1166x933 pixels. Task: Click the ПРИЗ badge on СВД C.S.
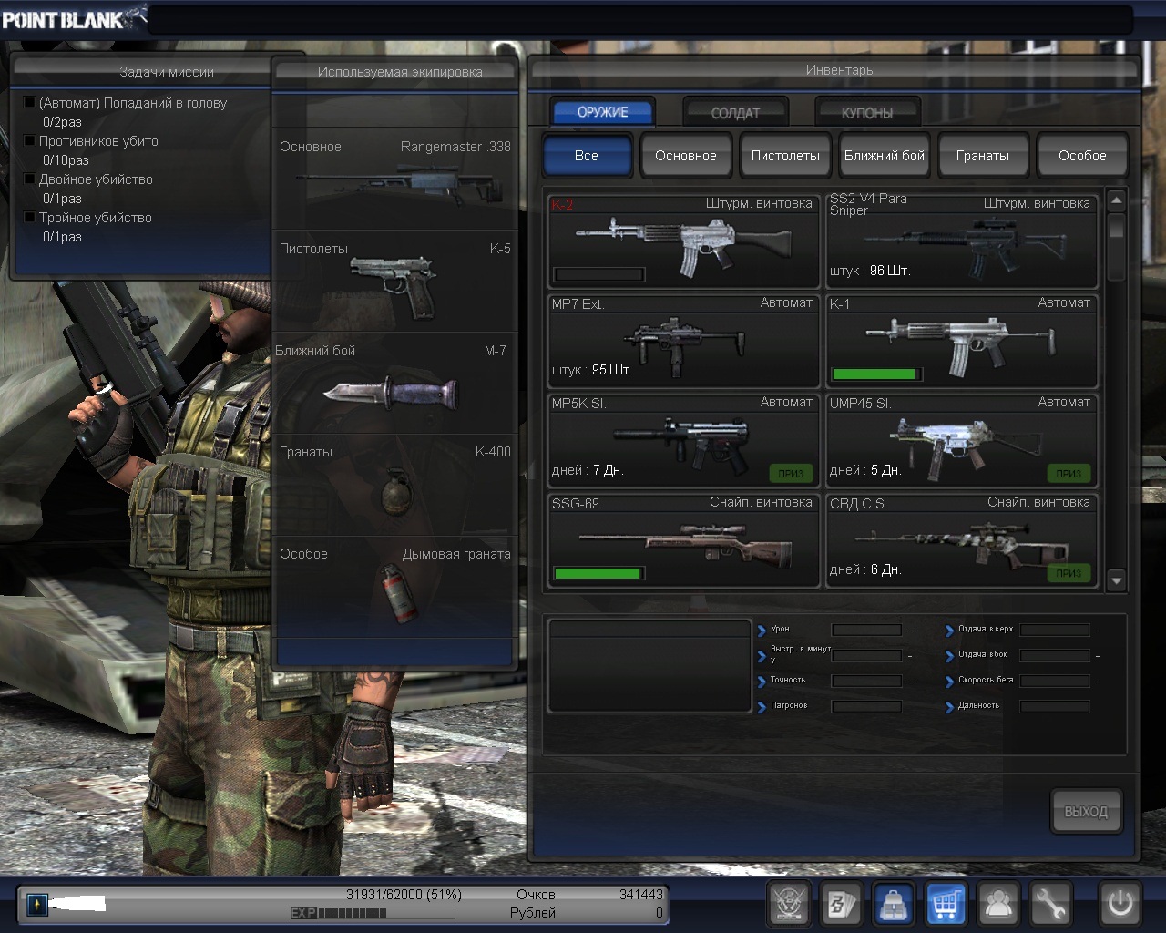[x=1069, y=573]
